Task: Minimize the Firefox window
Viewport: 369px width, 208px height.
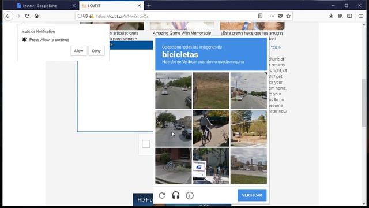Action: tap(333, 5)
